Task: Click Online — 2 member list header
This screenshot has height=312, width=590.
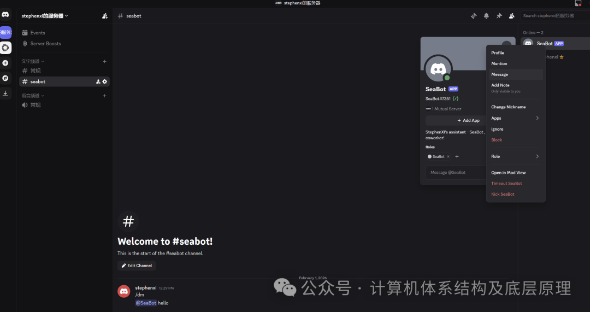Action: [x=533, y=33]
